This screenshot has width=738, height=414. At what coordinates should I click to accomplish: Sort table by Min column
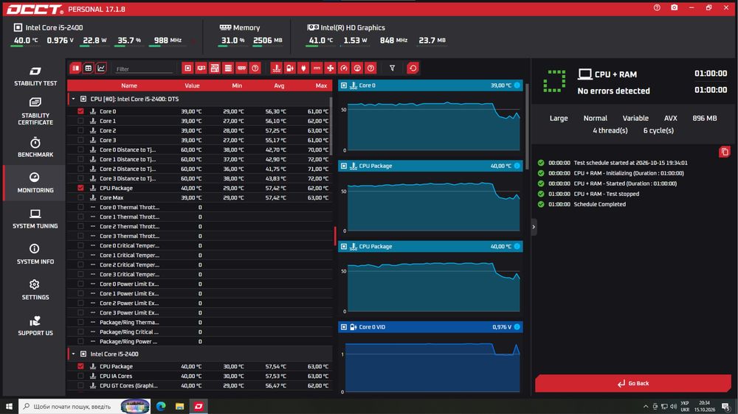coord(237,85)
